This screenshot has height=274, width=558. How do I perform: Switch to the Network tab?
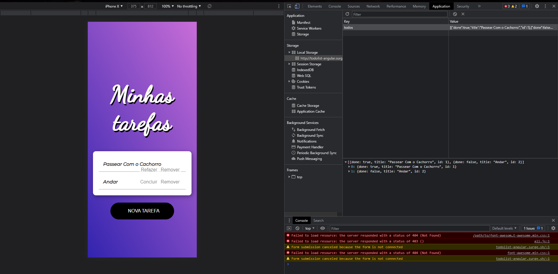click(373, 6)
